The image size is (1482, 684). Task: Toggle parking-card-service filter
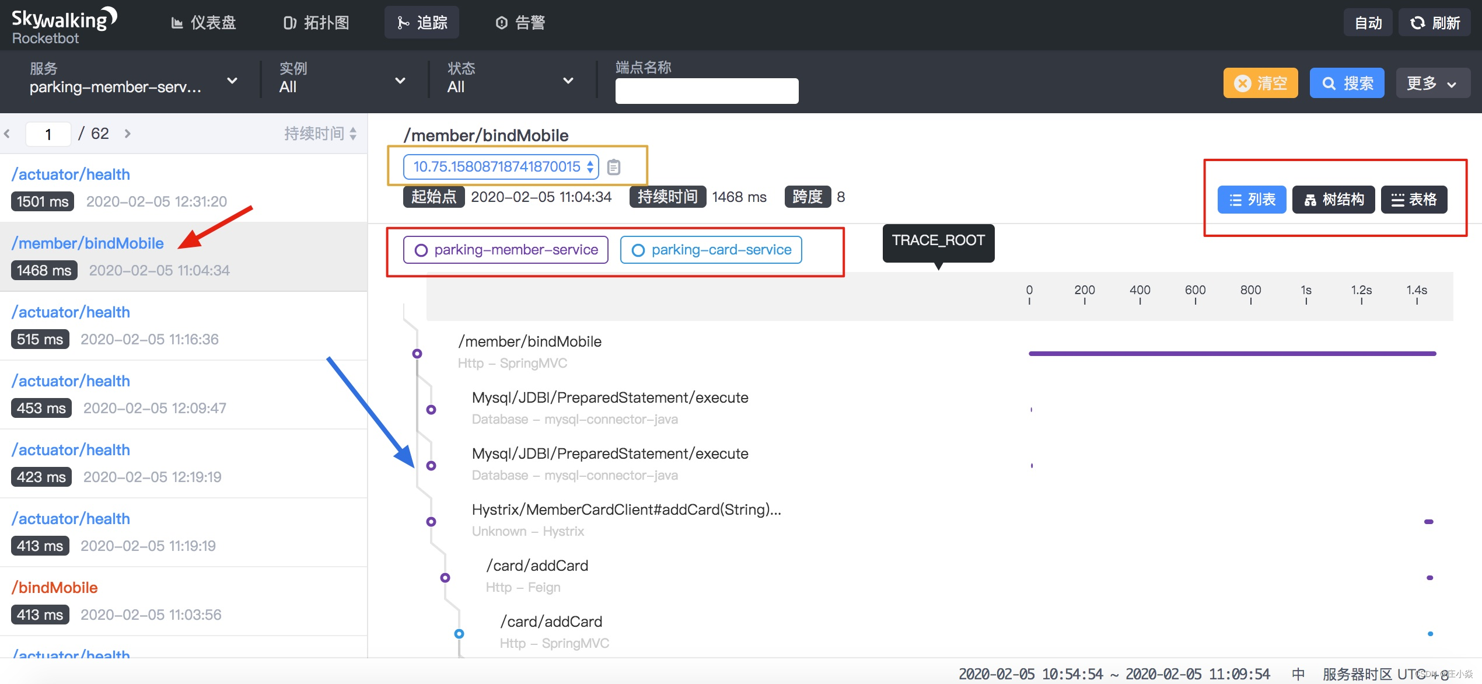click(711, 250)
